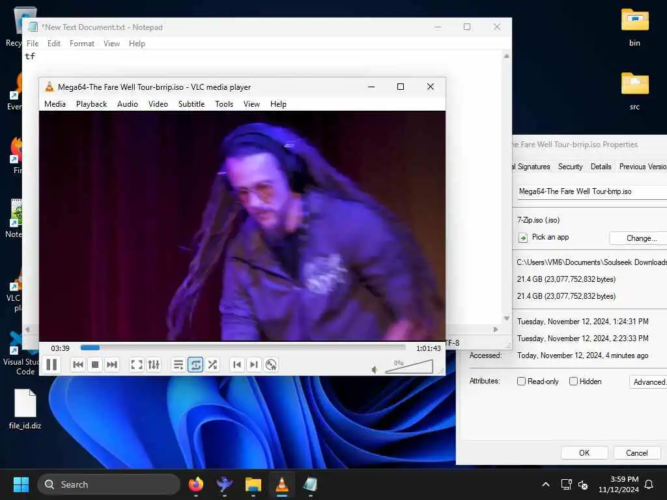The image size is (667, 500).
Task: Click the file name field in Properties
Action: (591, 191)
